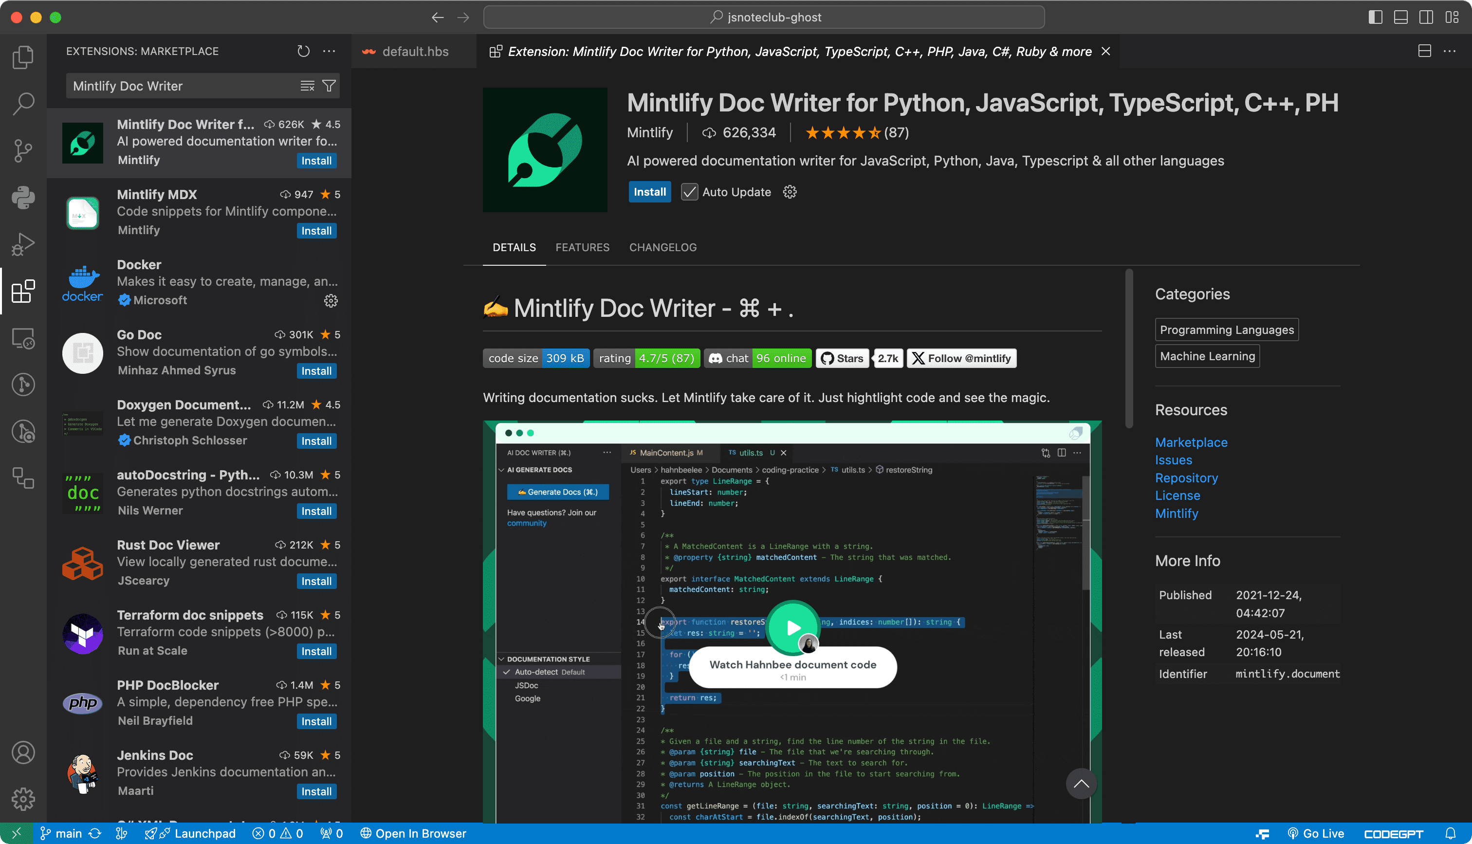Synchronize changes in status bar
The height and width of the screenshot is (844, 1472).
coord(95,834)
